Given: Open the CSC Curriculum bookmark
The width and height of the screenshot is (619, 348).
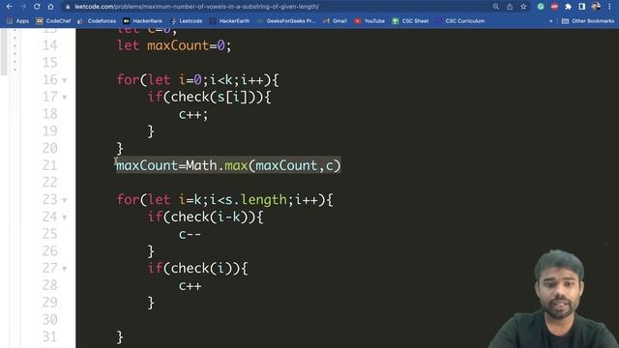Looking at the screenshot, I should click(x=460, y=21).
